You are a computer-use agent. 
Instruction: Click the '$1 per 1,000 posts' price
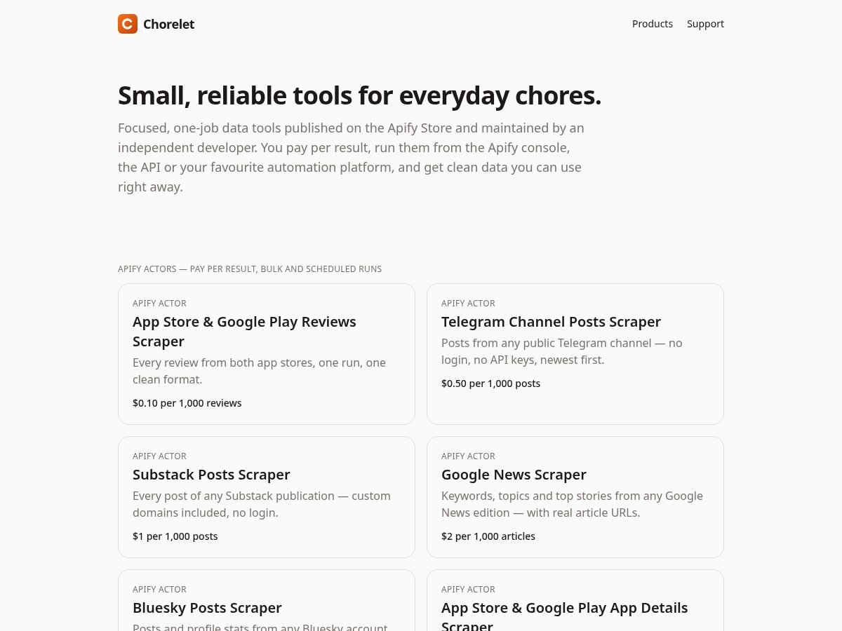(x=175, y=536)
